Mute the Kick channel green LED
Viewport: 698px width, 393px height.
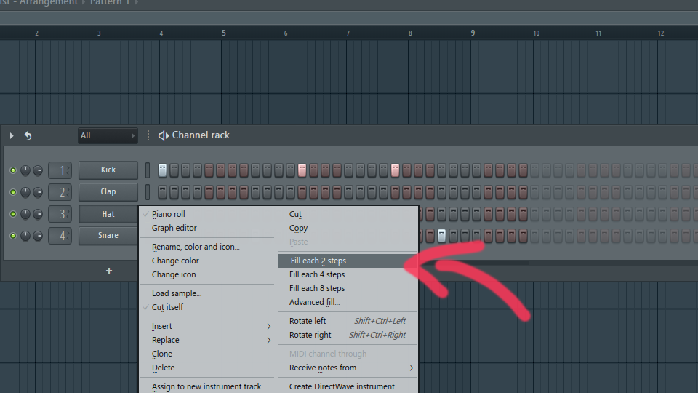(x=13, y=170)
